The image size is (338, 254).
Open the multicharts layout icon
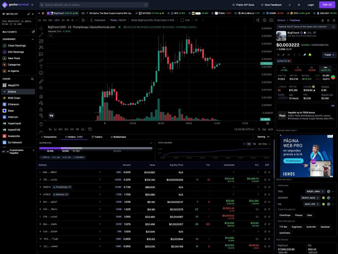tap(33, 32)
